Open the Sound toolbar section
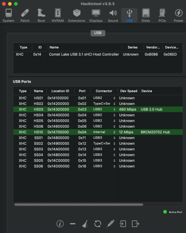186x233 pixels. (x=113, y=16)
